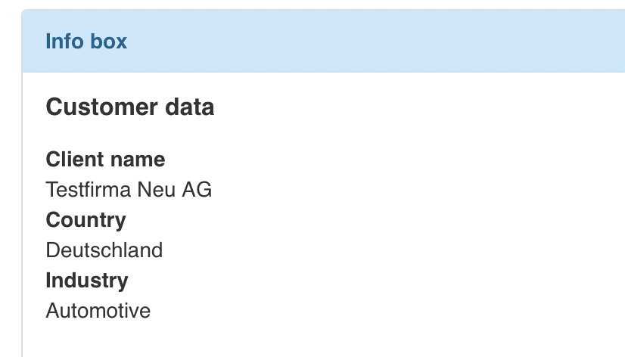
Task: Click the "AG" suffix of the client name
Action: coord(197,189)
